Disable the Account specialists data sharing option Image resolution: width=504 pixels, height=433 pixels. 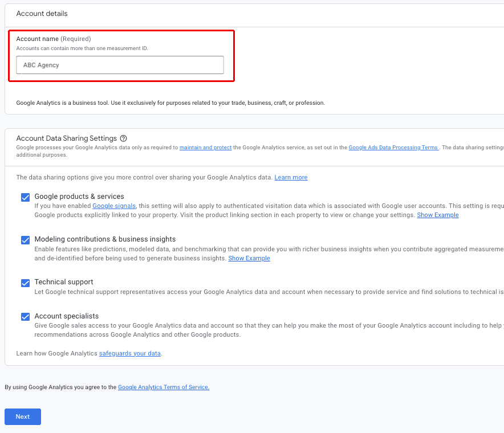[25, 317]
